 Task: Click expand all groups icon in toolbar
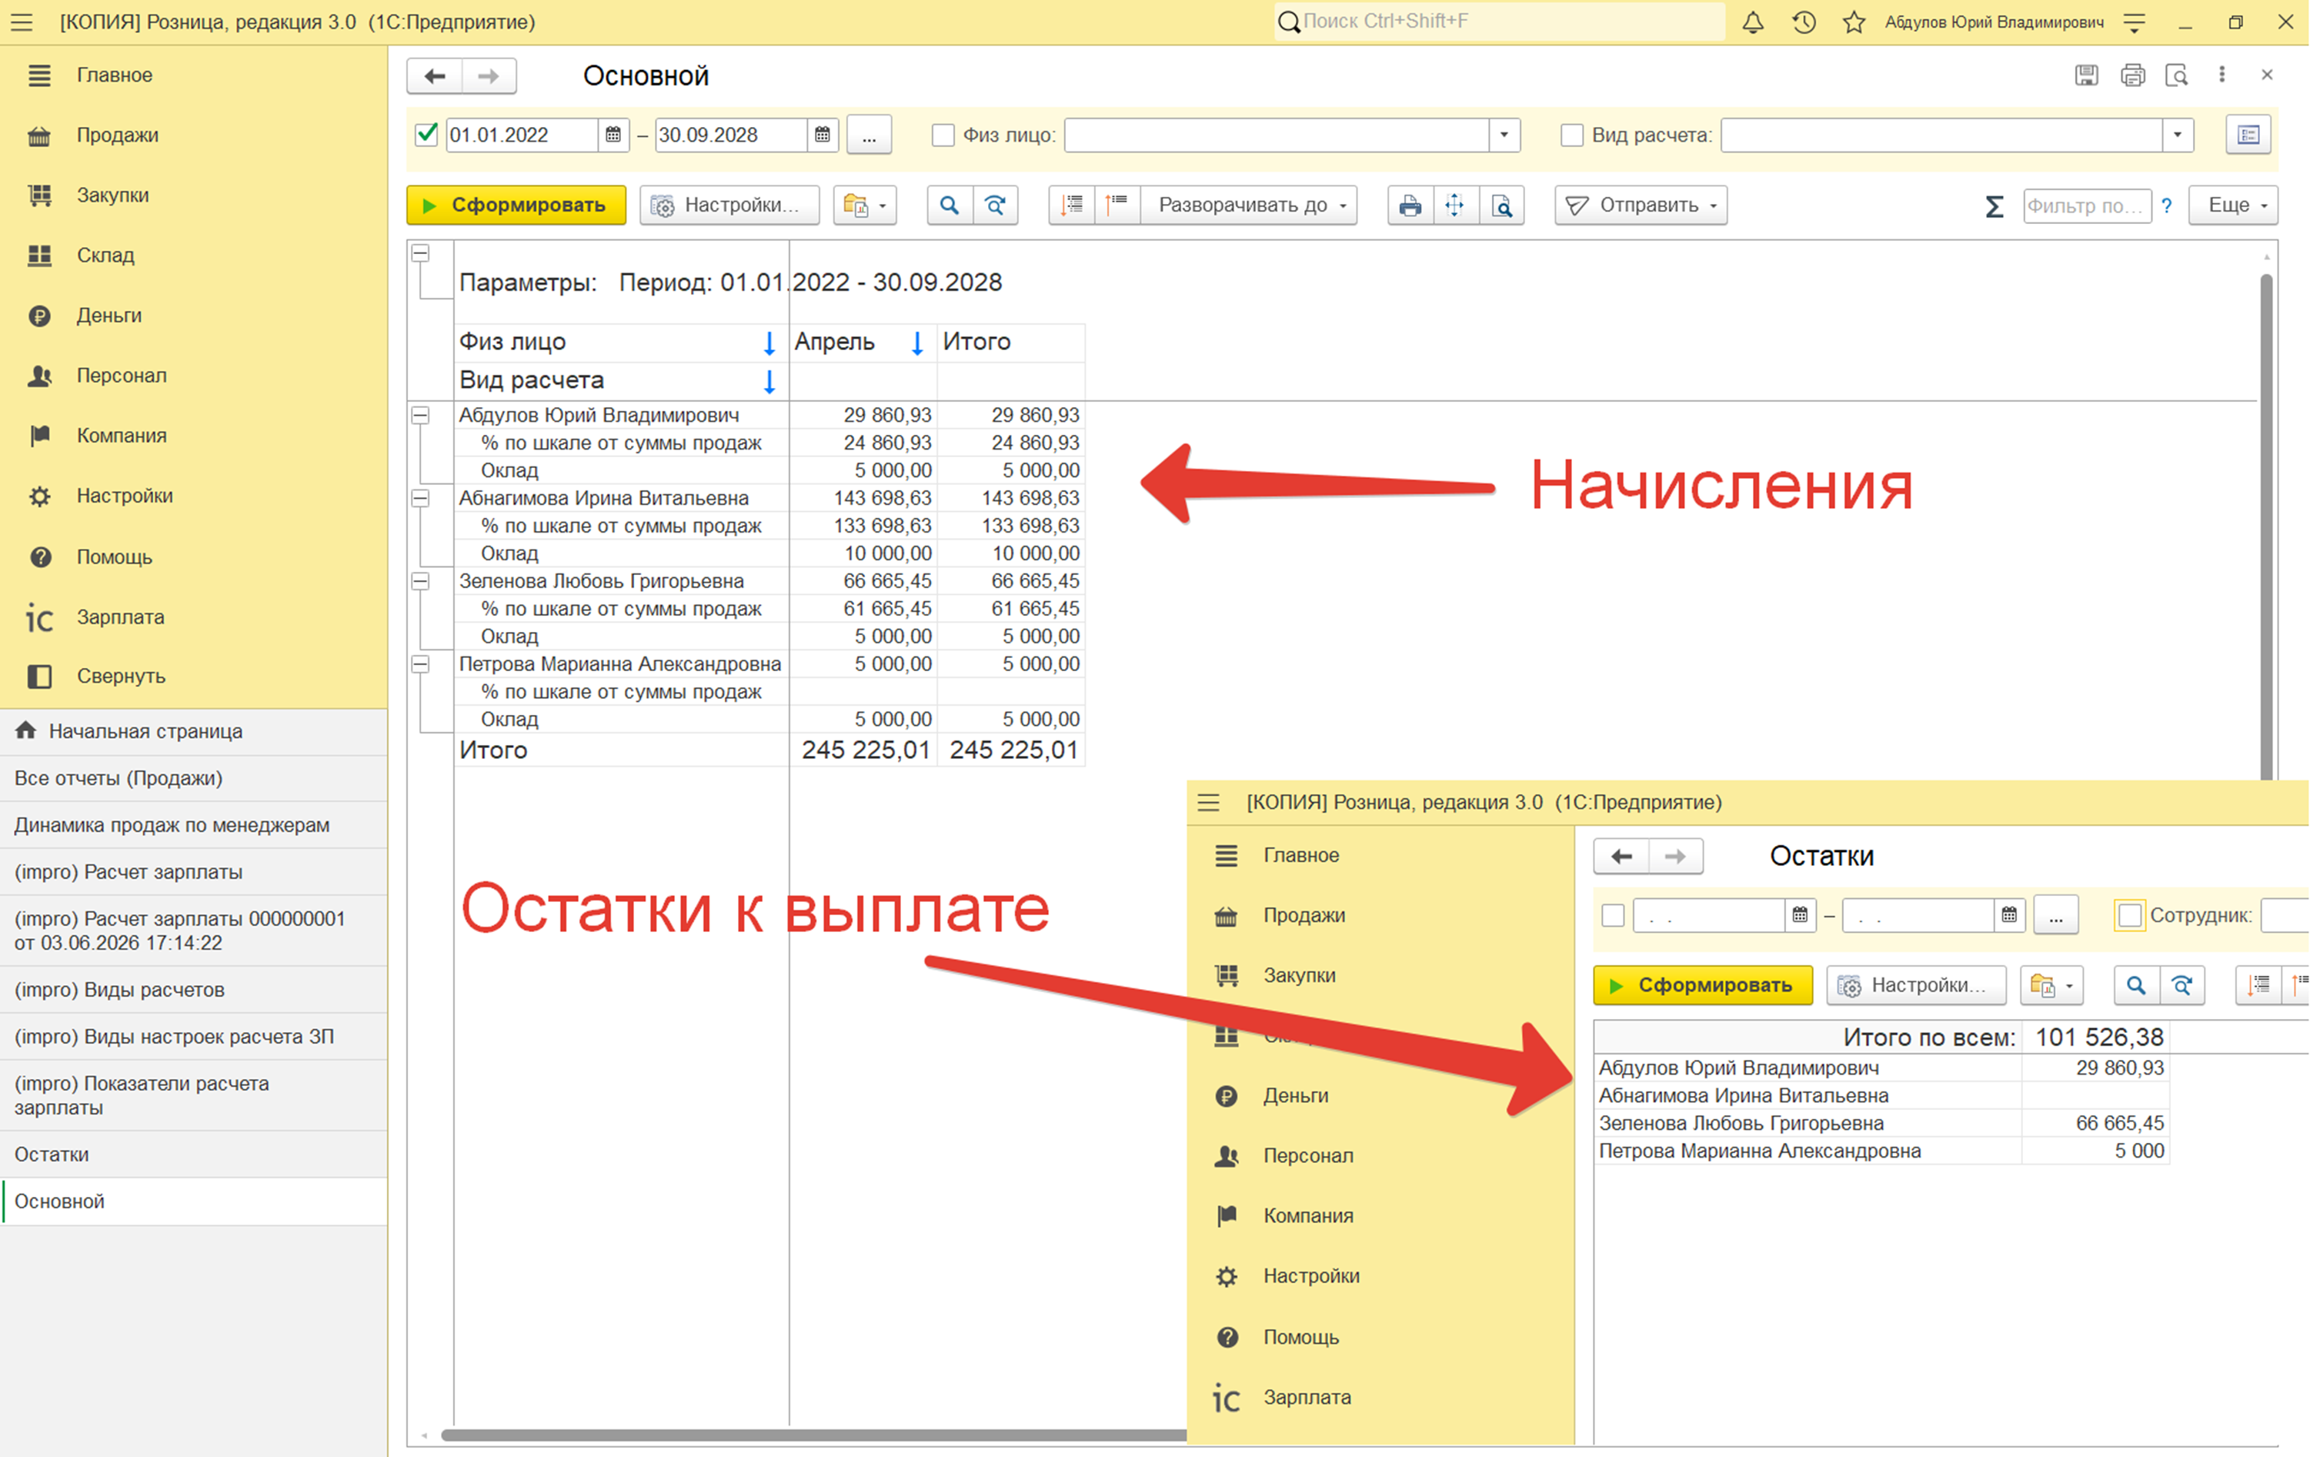[1072, 205]
